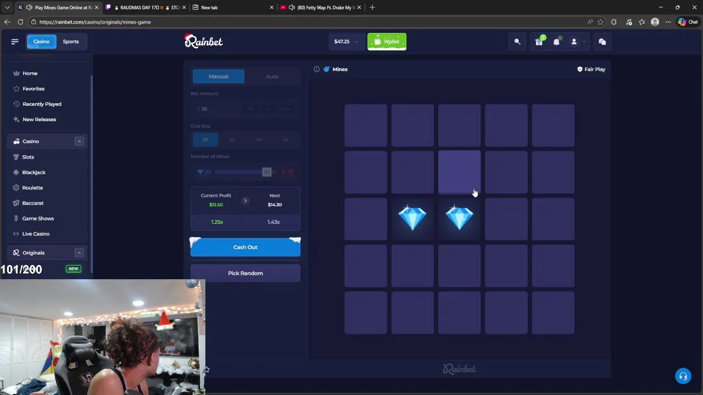Image resolution: width=703 pixels, height=395 pixels.
Task: Collapse the Casino sidebar section
Action: tap(79, 142)
